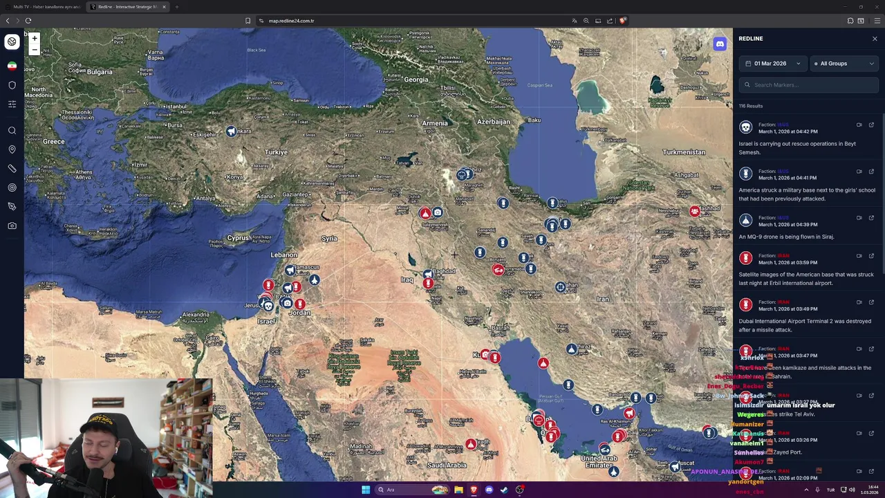Click the blue marker near Shiraz
This screenshot has height=498, width=885.
pos(571,349)
